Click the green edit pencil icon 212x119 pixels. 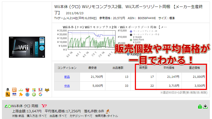pyautogui.click(x=6, y=106)
